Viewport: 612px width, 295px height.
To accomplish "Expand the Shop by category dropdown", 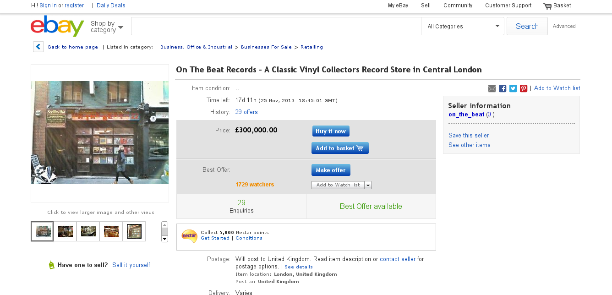I will click(x=107, y=27).
